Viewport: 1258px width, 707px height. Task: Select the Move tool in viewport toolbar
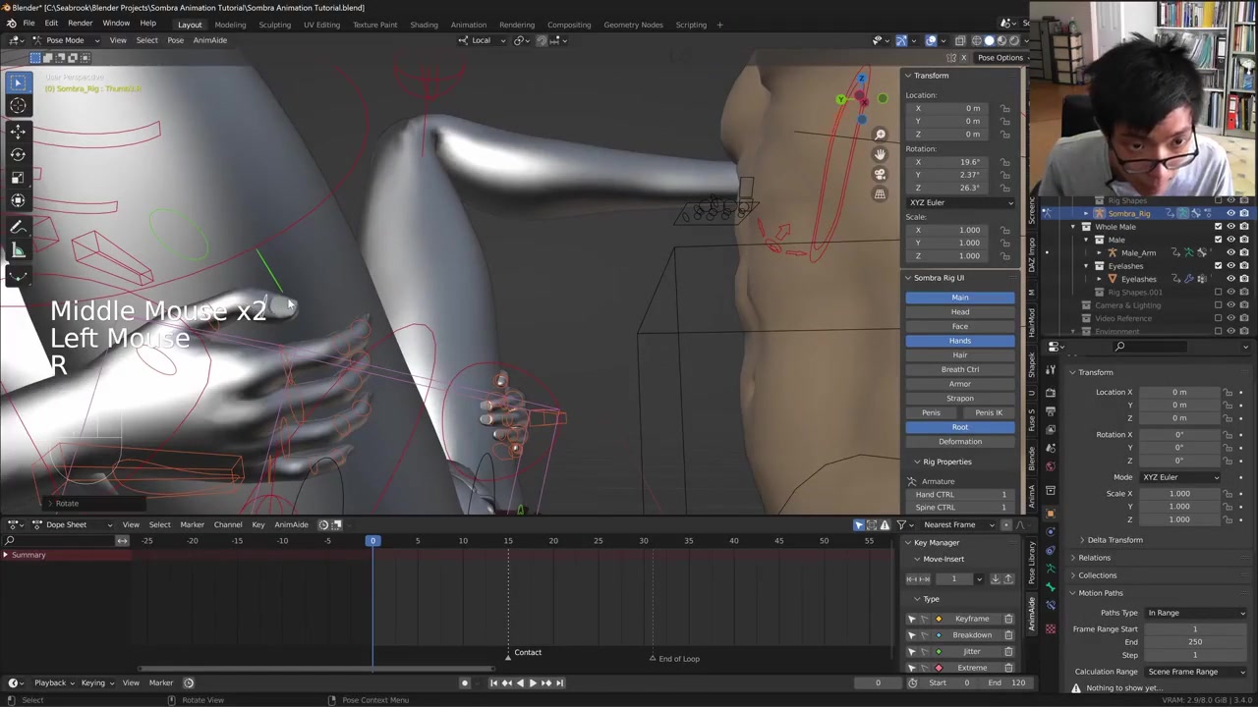[x=18, y=131]
